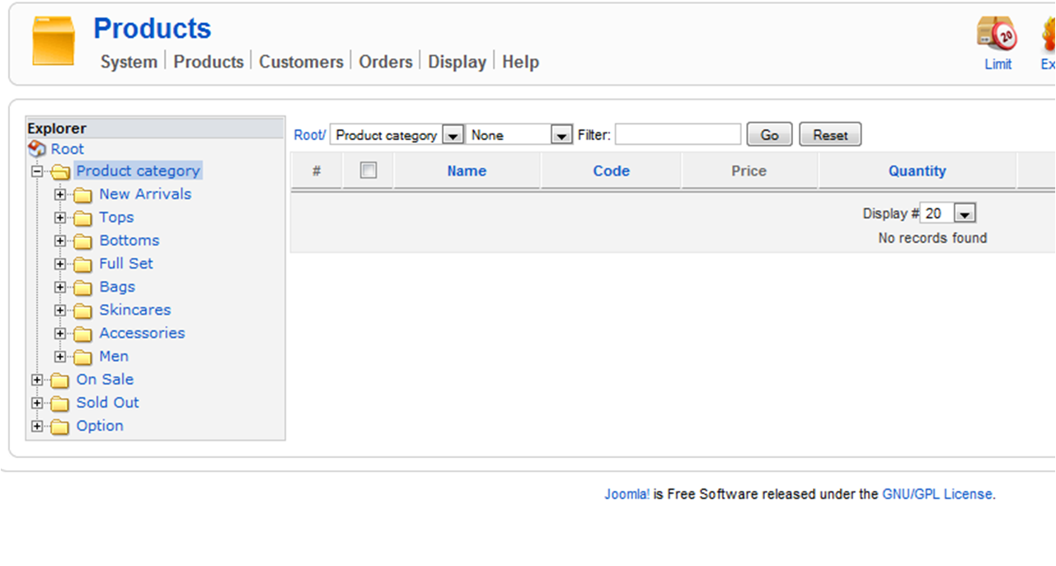Select Bags category

[117, 286]
